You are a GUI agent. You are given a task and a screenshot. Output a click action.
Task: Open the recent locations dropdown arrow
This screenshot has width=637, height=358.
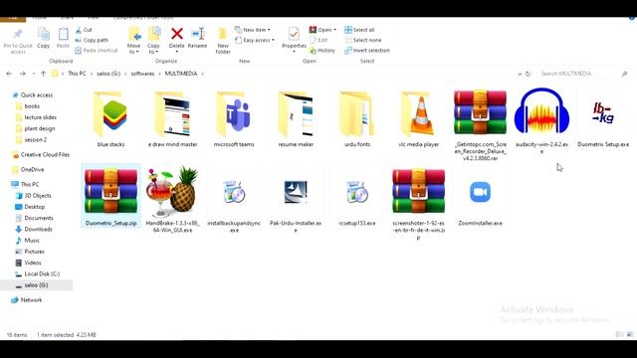tap(33, 74)
